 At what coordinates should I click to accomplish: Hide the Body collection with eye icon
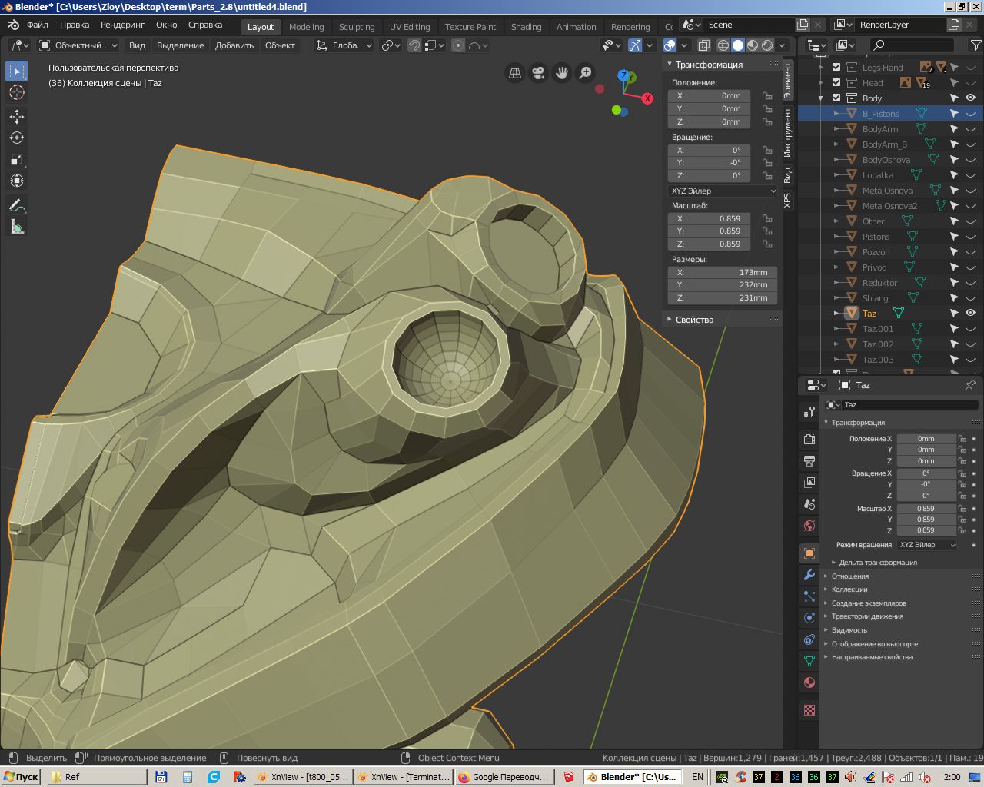coord(970,98)
